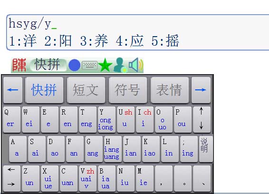This screenshot has width=269, height=194.
Task: Open the user profile icon
Action: click(120, 65)
